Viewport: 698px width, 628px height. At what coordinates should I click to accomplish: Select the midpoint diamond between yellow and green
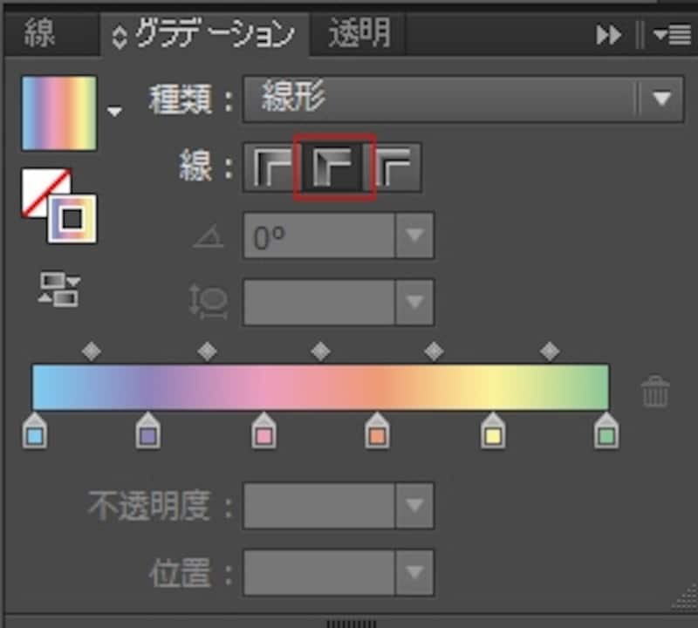[550, 352]
